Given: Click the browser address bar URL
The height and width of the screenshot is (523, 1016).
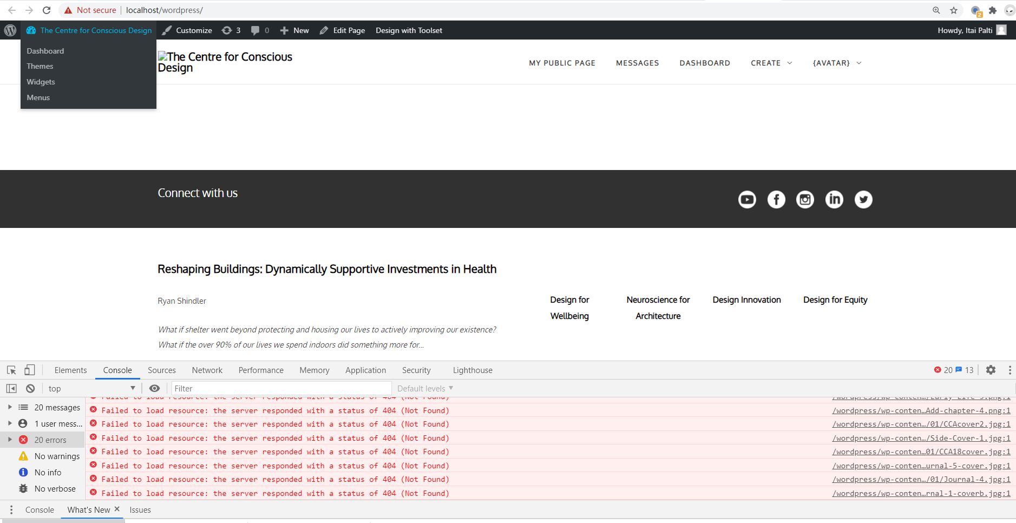Looking at the screenshot, I should pyautogui.click(x=165, y=10).
